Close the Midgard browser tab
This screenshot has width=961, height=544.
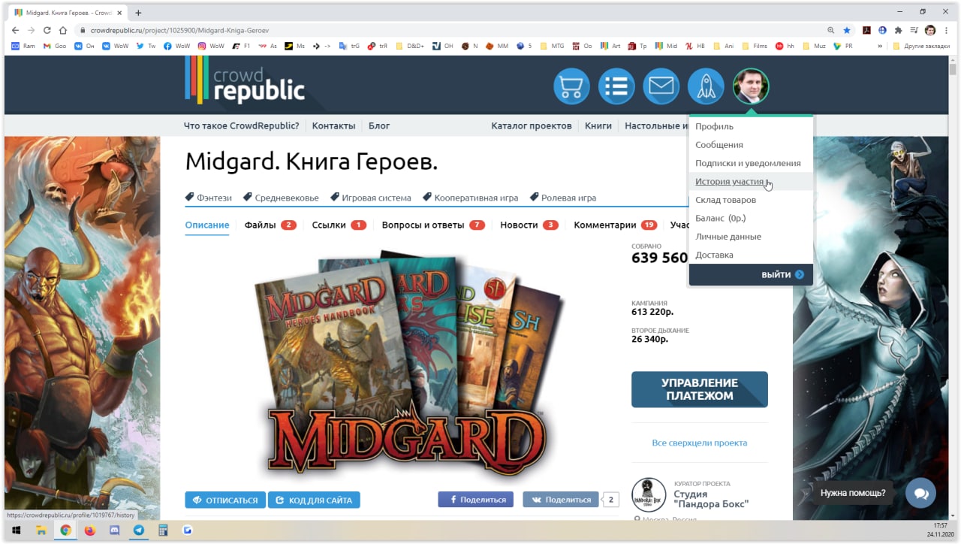(x=119, y=13)
